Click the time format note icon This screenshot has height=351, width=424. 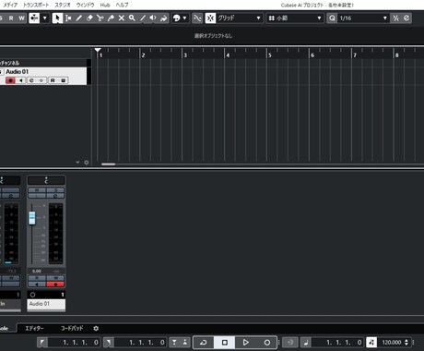(305, 342)
